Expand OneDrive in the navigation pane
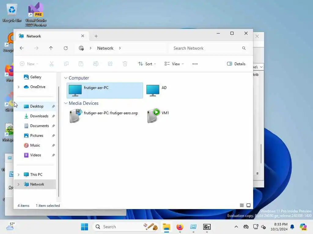 coord(19,87)
